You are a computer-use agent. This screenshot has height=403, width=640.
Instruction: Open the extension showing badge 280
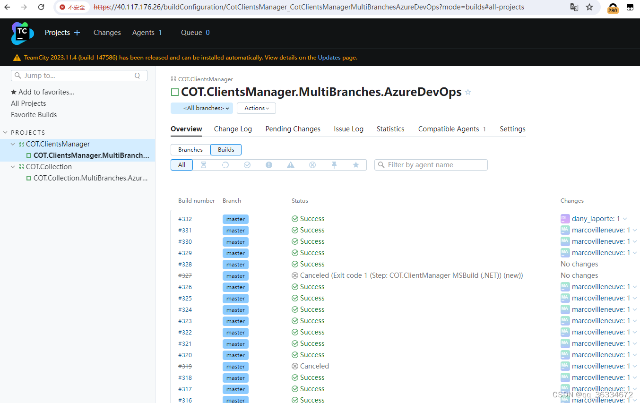tap(613, 8)
